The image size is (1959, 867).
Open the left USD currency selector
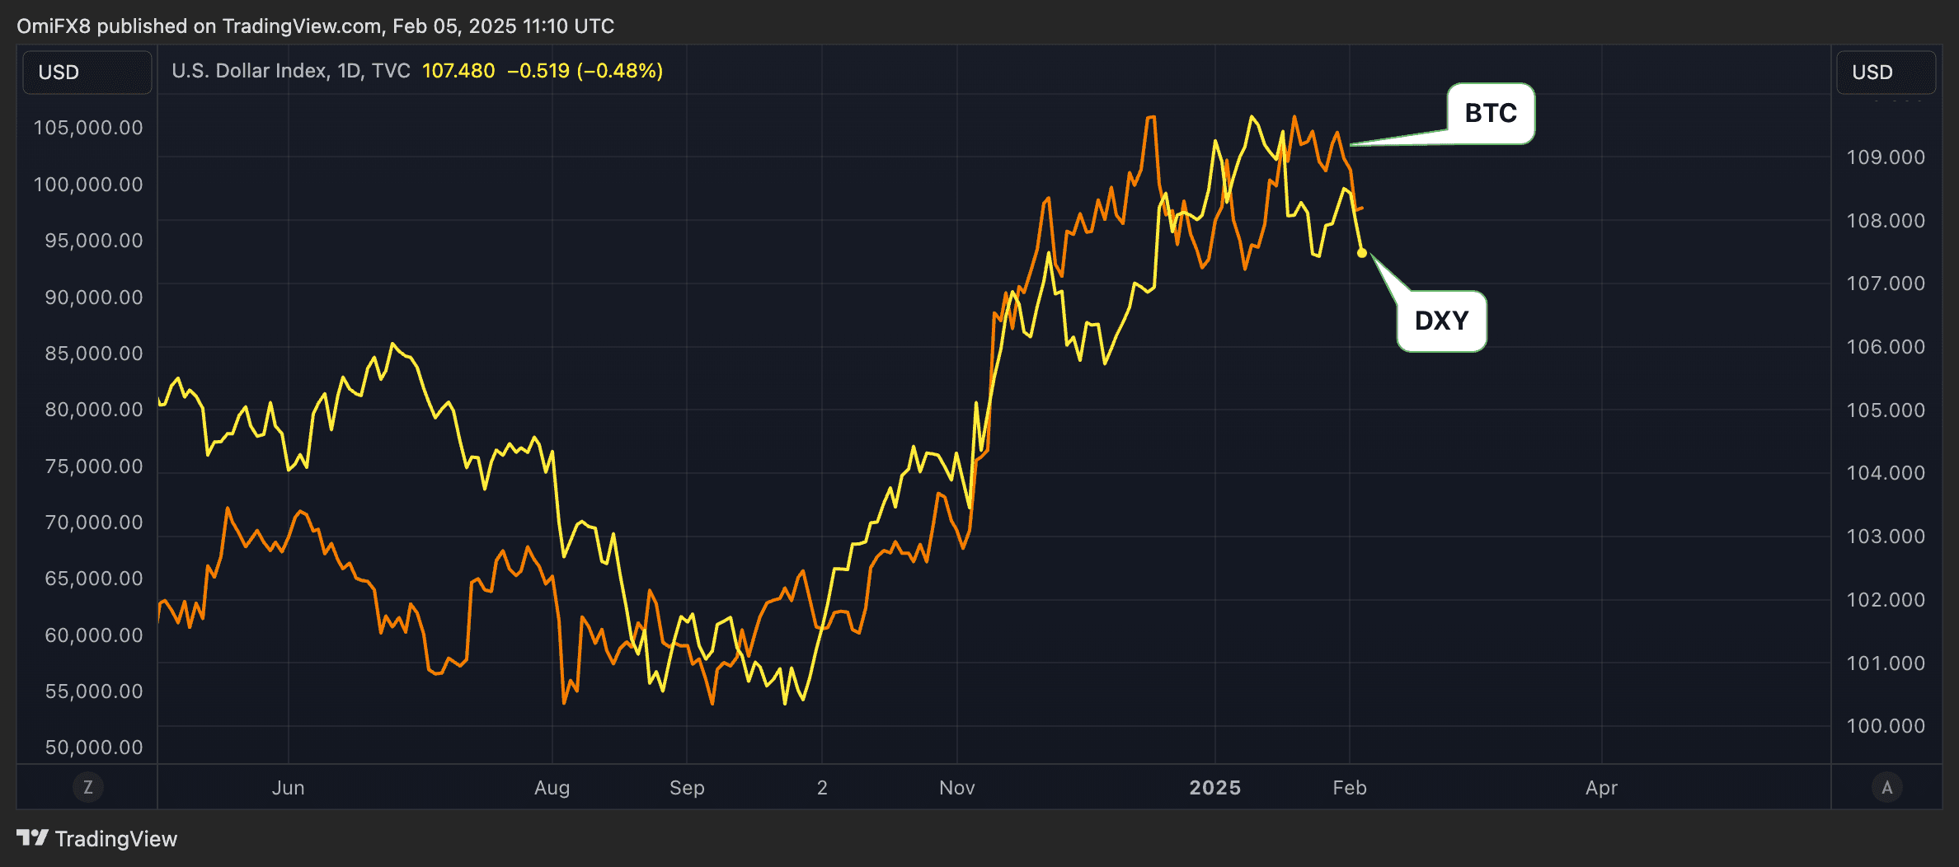87,73
